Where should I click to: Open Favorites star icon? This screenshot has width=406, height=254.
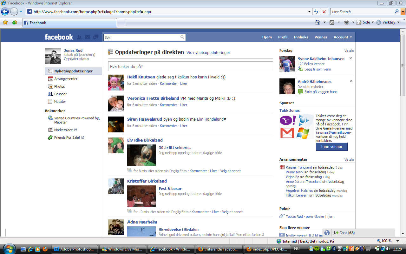click(5, 23)
